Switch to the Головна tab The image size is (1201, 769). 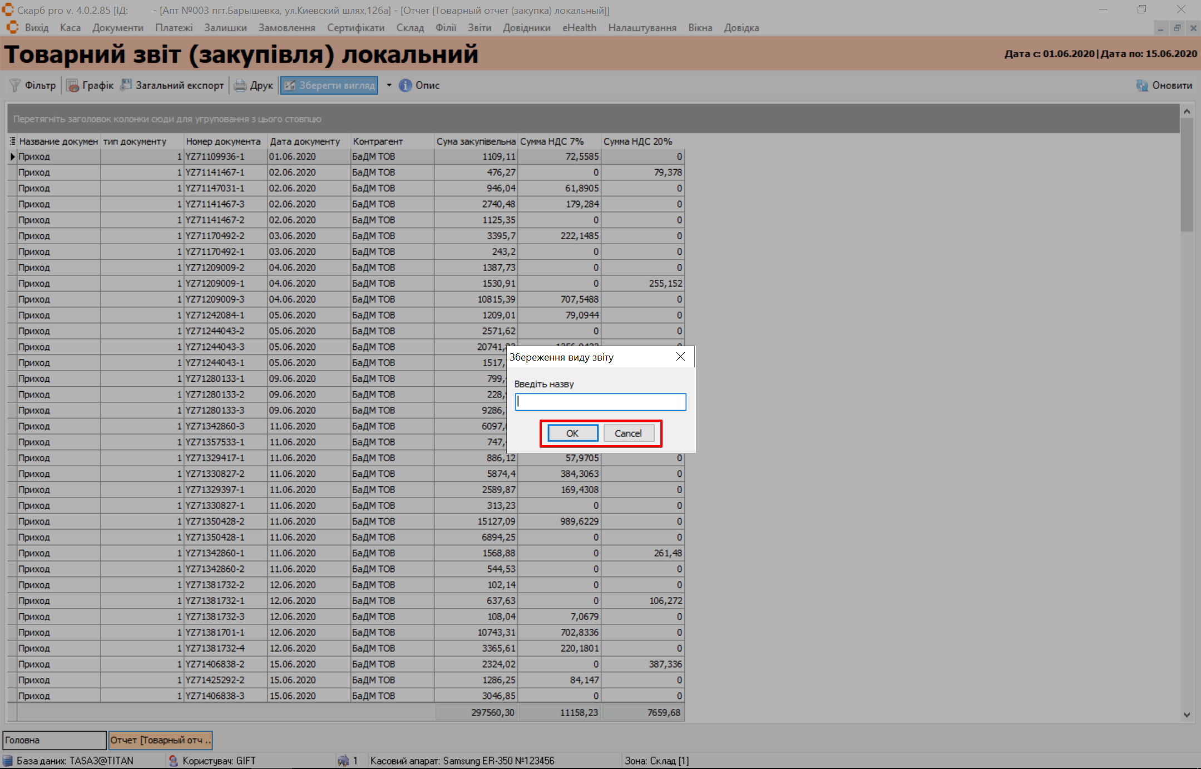(x=54, y=740)
